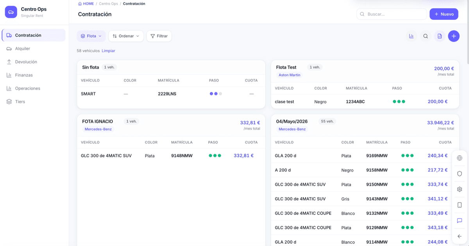Click the Mercedes-Benz tag under FOTA IGNACIO
This screenshot has width=469, height=246.
click(98, 129)
